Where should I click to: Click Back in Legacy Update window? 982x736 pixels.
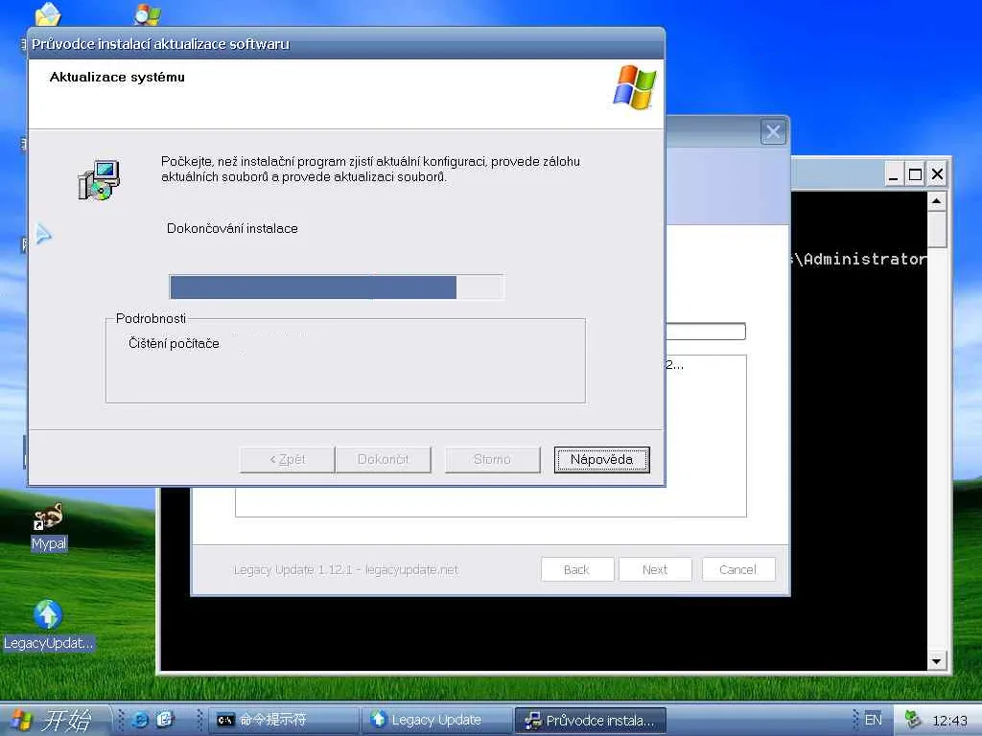[576, 569]
